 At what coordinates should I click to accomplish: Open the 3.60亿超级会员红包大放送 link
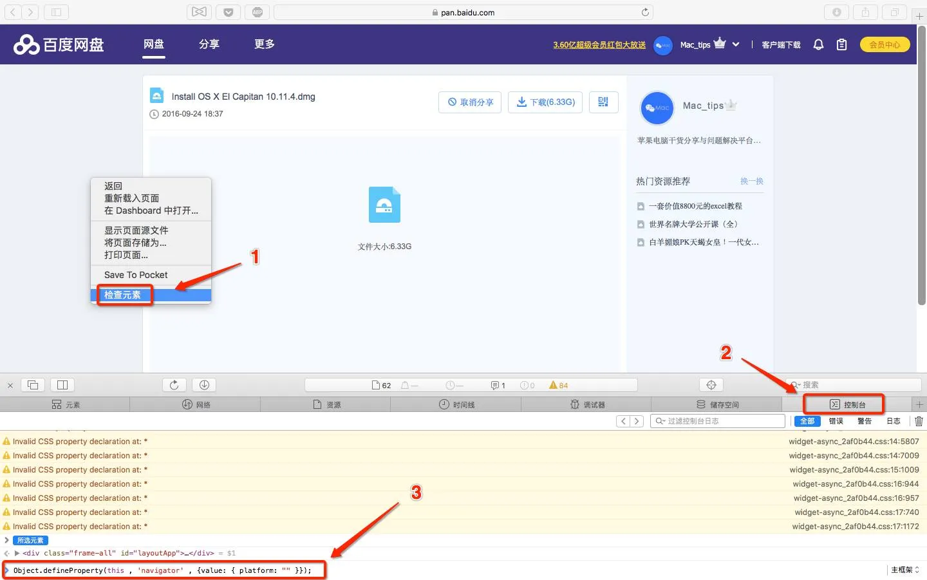click(x=599, y=44)
